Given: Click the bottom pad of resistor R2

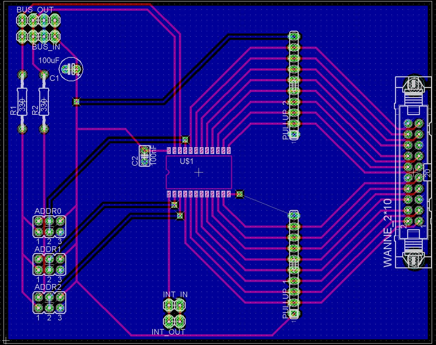Looking at the screenshot, I should click(x=44, y=129).
